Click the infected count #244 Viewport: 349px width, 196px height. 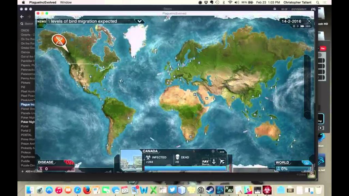pyautogui.click(x=149, y=162)
